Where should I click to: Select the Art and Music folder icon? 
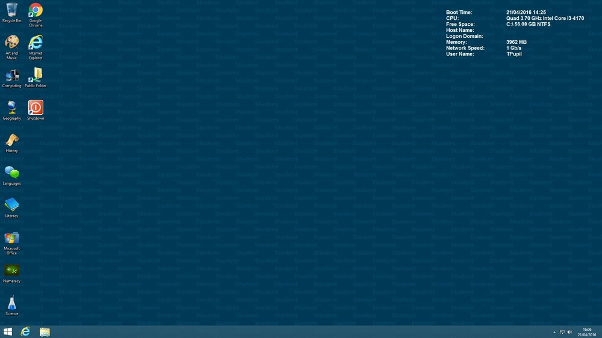click(11, 47)
